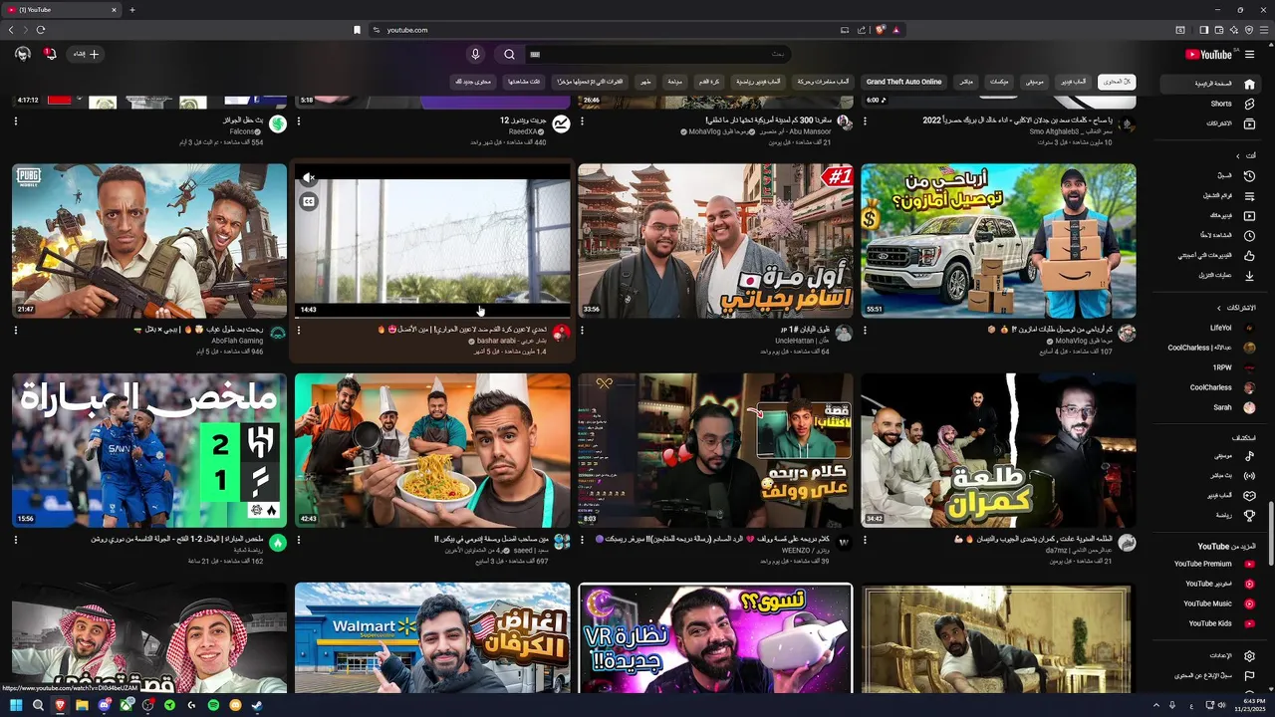Start voice search with microphone icon

(475, 54)
